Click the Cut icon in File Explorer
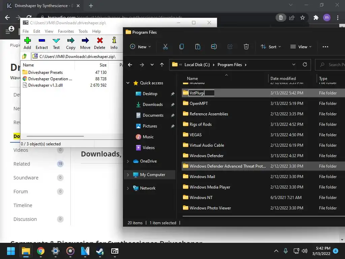 click(x=165, y=47)
